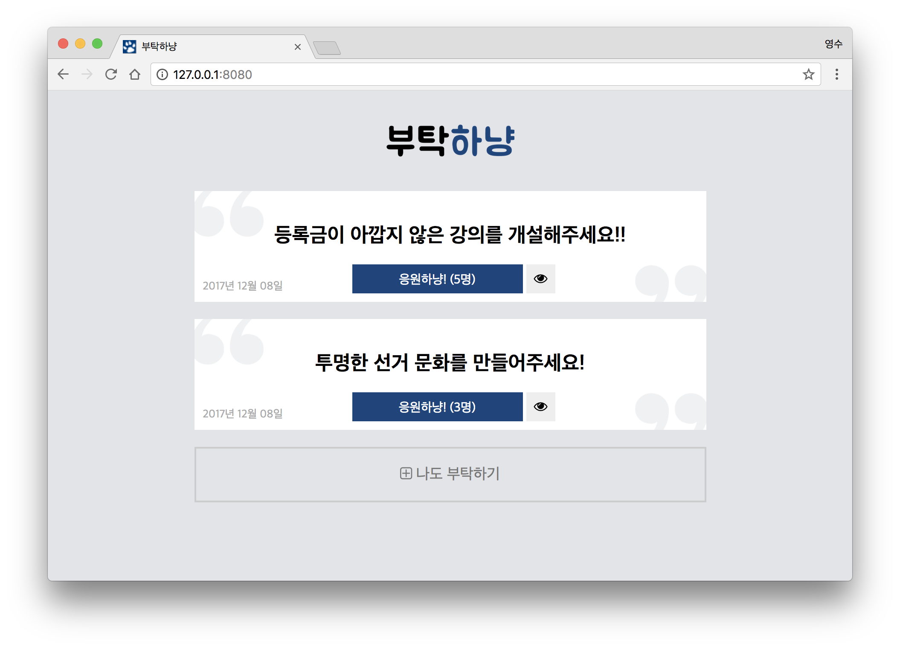Screen dimensions: 900x649
Task: Open the 영수 profile button
Action: [833, 44]
